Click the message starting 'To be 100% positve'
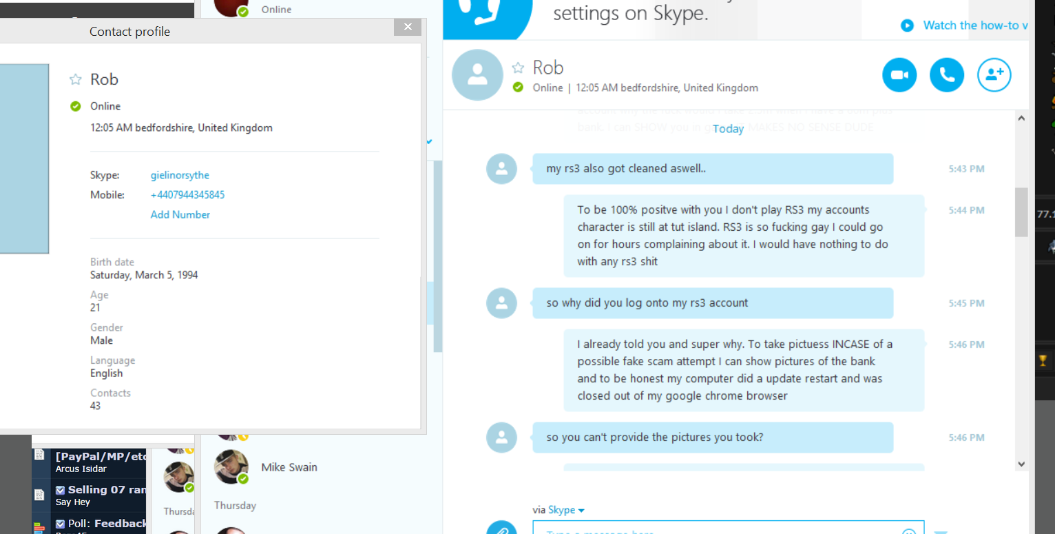The width and height of the screenshot is (1055, 534). click(744, 236)
